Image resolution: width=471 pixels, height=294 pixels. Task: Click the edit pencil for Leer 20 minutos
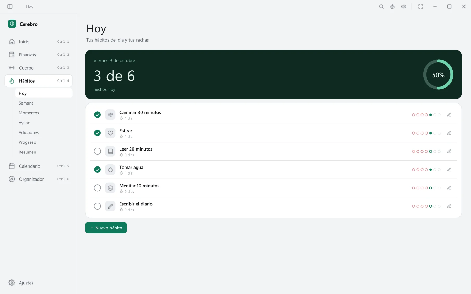click(x=449, y=151)
